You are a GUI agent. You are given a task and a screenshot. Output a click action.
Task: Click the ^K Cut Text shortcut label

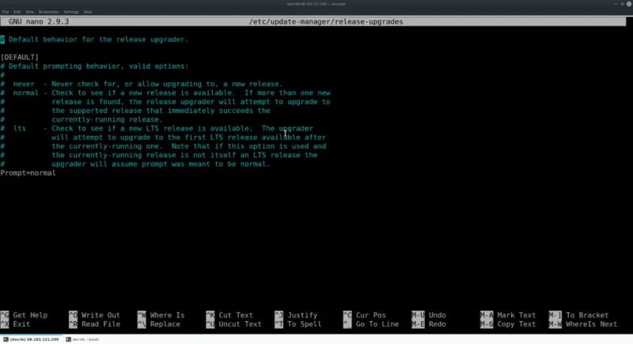point(229,315)
